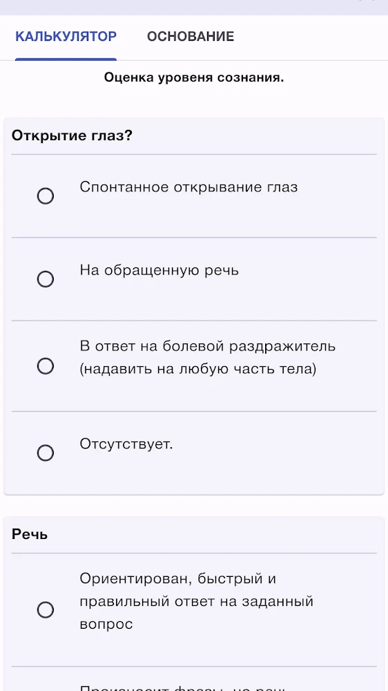Tap the label text На обращенную речь
Viewport: 388px width, 691px height.
pos(159,270)
